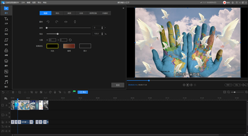Toggle visibility of the TA text track
Image resolution: width=248 pixels, height=136 pixels.
point(9,127)
